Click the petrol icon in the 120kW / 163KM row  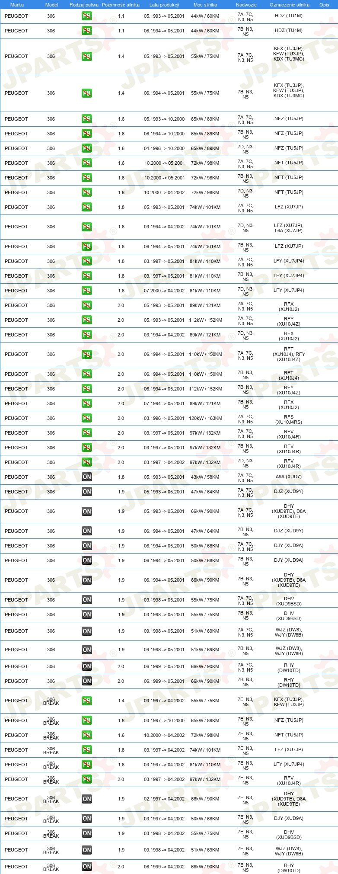(x=87, y=418)
